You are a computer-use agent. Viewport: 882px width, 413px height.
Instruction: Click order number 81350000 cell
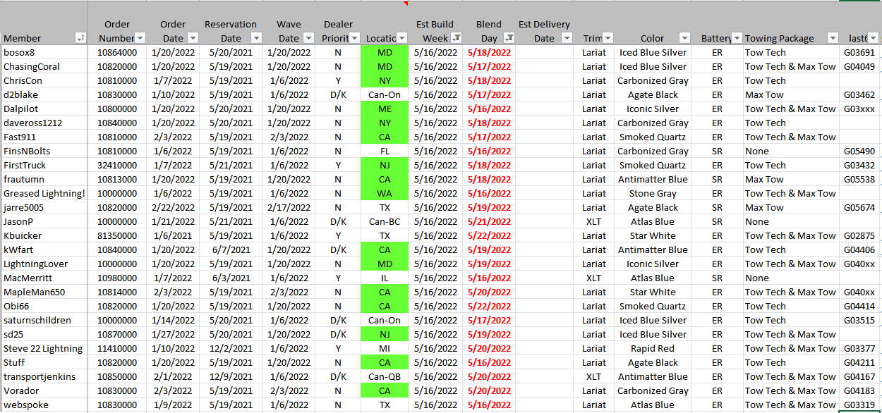(117, 235)
